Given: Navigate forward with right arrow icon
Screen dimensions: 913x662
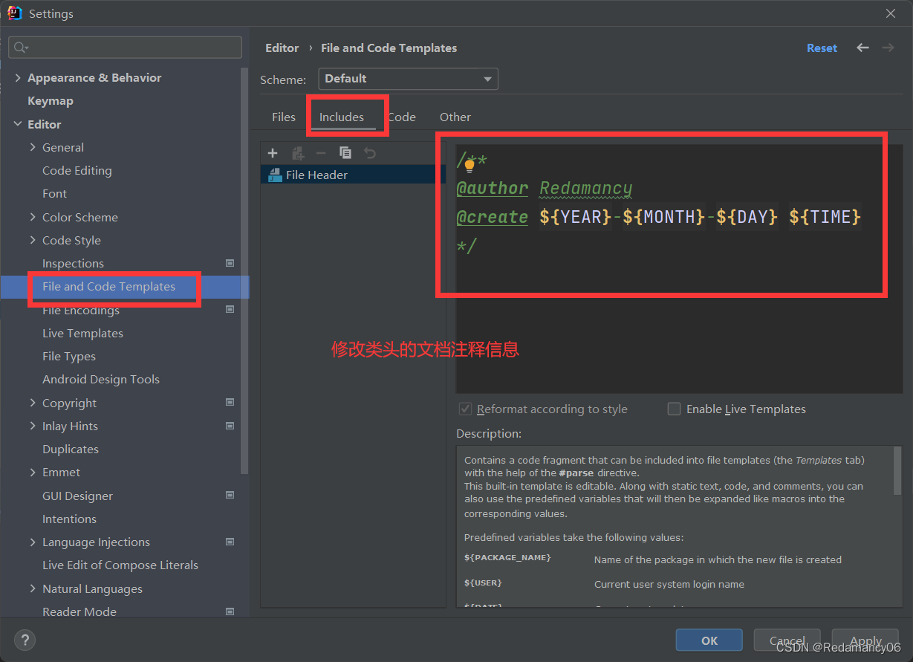Looking at the screenshot, I should (x=888, y=48).
